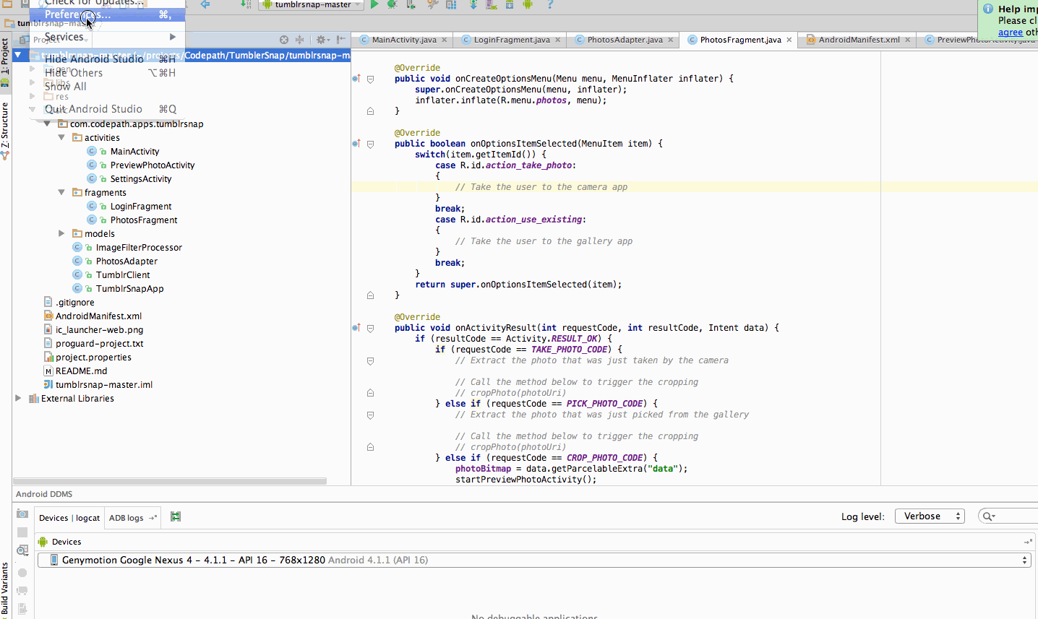
Task: Open the Services submenu
Action: [x=107, y=37]
